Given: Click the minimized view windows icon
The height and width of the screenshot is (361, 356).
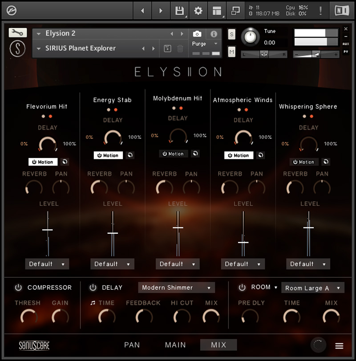Looking at the screenshot, I should pyautogui.click(x=235, y=11).
